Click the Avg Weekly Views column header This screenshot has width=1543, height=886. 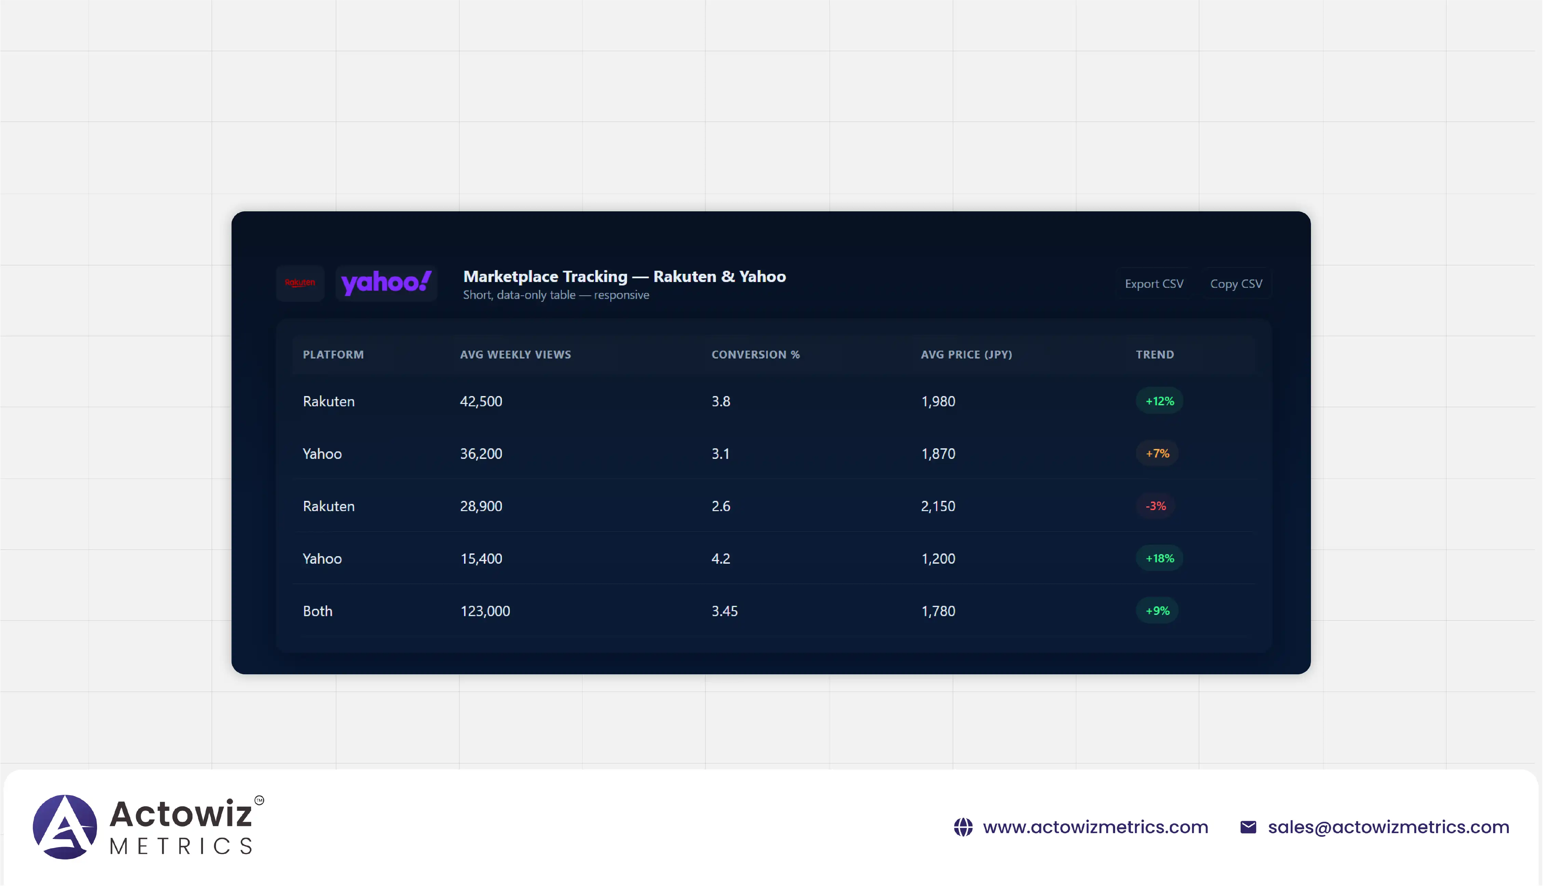point(515,355)
